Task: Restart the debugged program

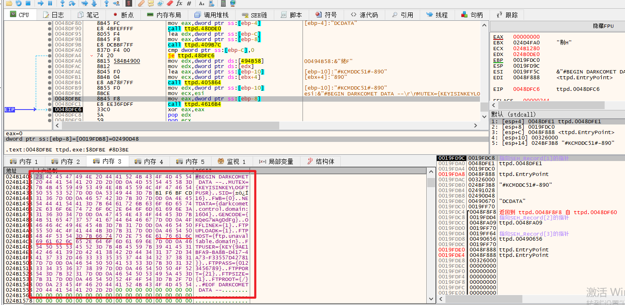Action: tap(19, 3)
